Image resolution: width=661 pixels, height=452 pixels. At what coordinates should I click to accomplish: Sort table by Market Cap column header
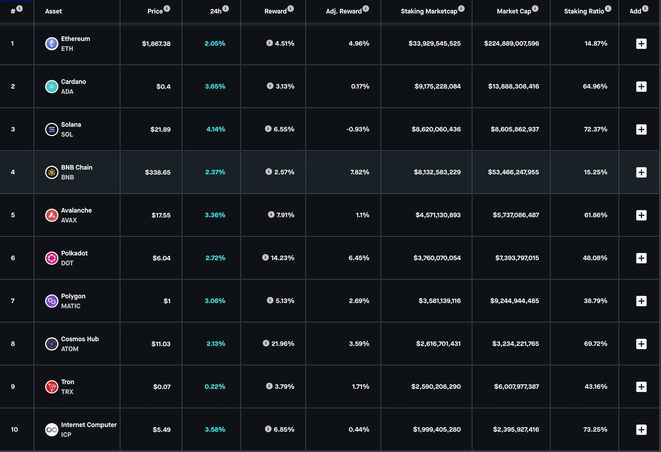[x=514, y=11]
